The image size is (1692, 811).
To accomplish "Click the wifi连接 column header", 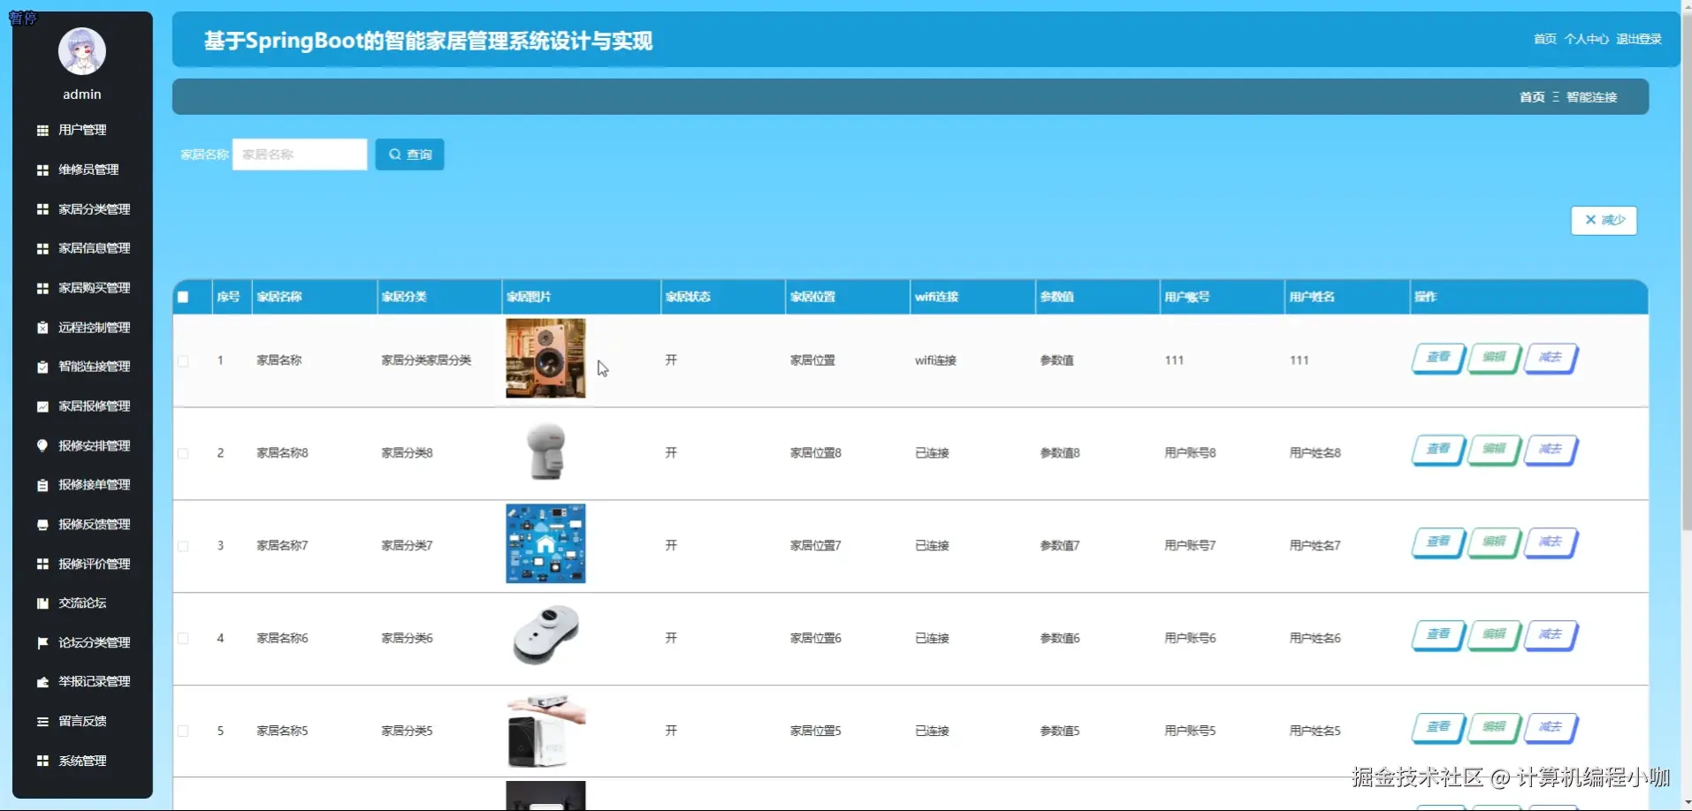I will [x=936, y=297].
